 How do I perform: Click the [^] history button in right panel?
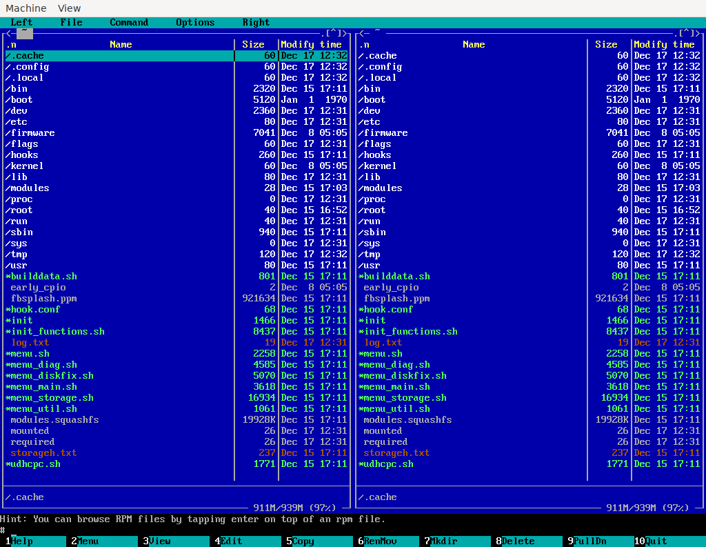(x=687, y=33)
